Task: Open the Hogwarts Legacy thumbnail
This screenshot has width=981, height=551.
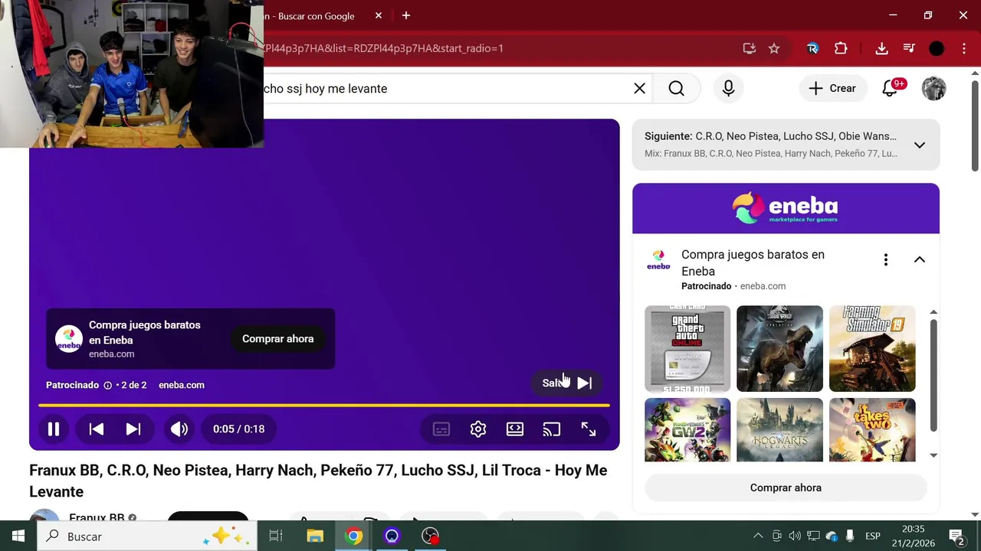Action: [779, 430]
